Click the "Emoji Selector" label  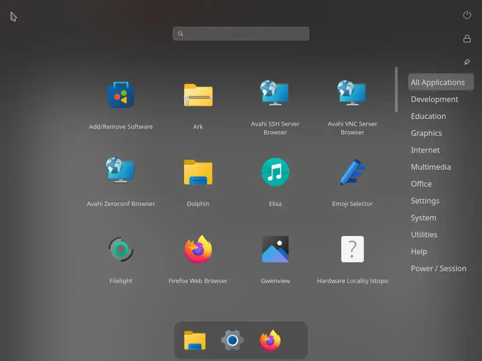pos(352,204)
